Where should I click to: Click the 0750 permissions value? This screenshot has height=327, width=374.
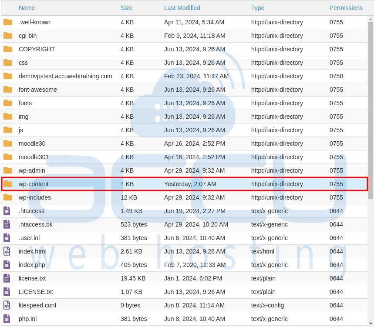336,76
